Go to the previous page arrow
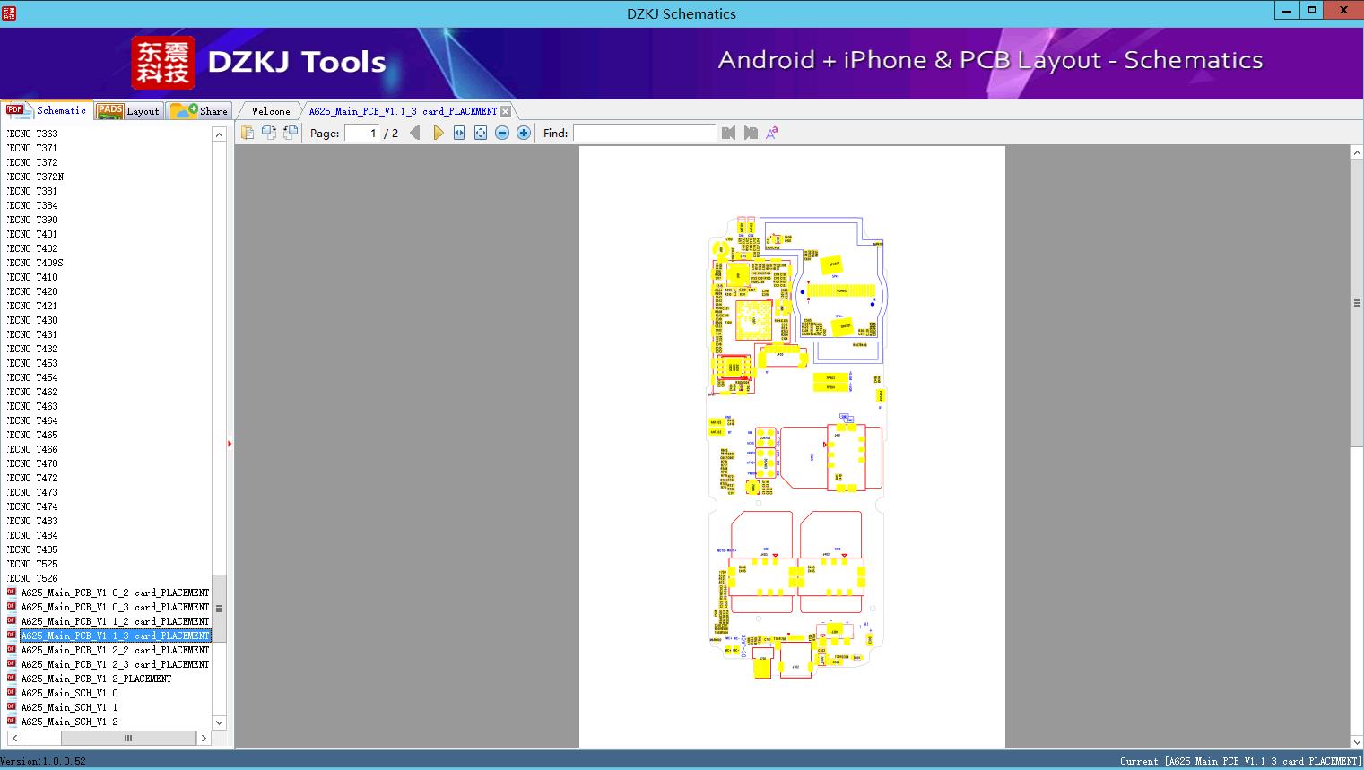The height and width of the screenshot is (770, 1364). click(x=413, y=132)
